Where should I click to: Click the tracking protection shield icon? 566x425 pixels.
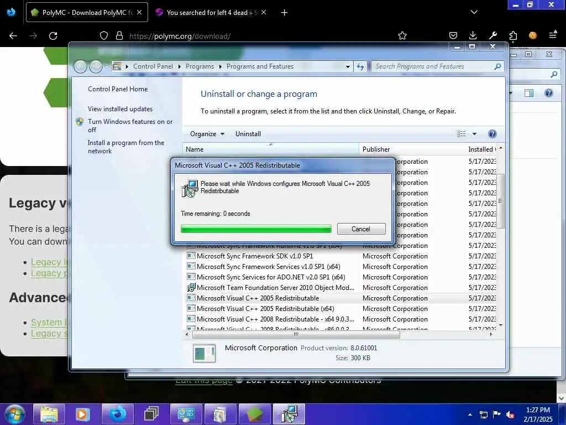coord(104,36)
